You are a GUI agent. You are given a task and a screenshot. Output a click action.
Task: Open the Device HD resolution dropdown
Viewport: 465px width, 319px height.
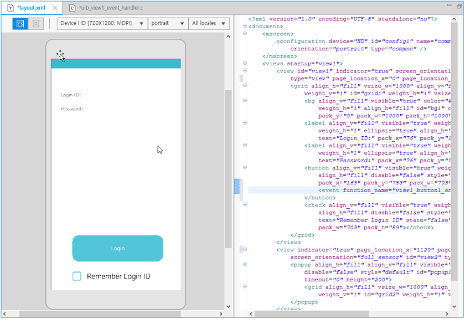pyautogui.click(x=102, y=24)
